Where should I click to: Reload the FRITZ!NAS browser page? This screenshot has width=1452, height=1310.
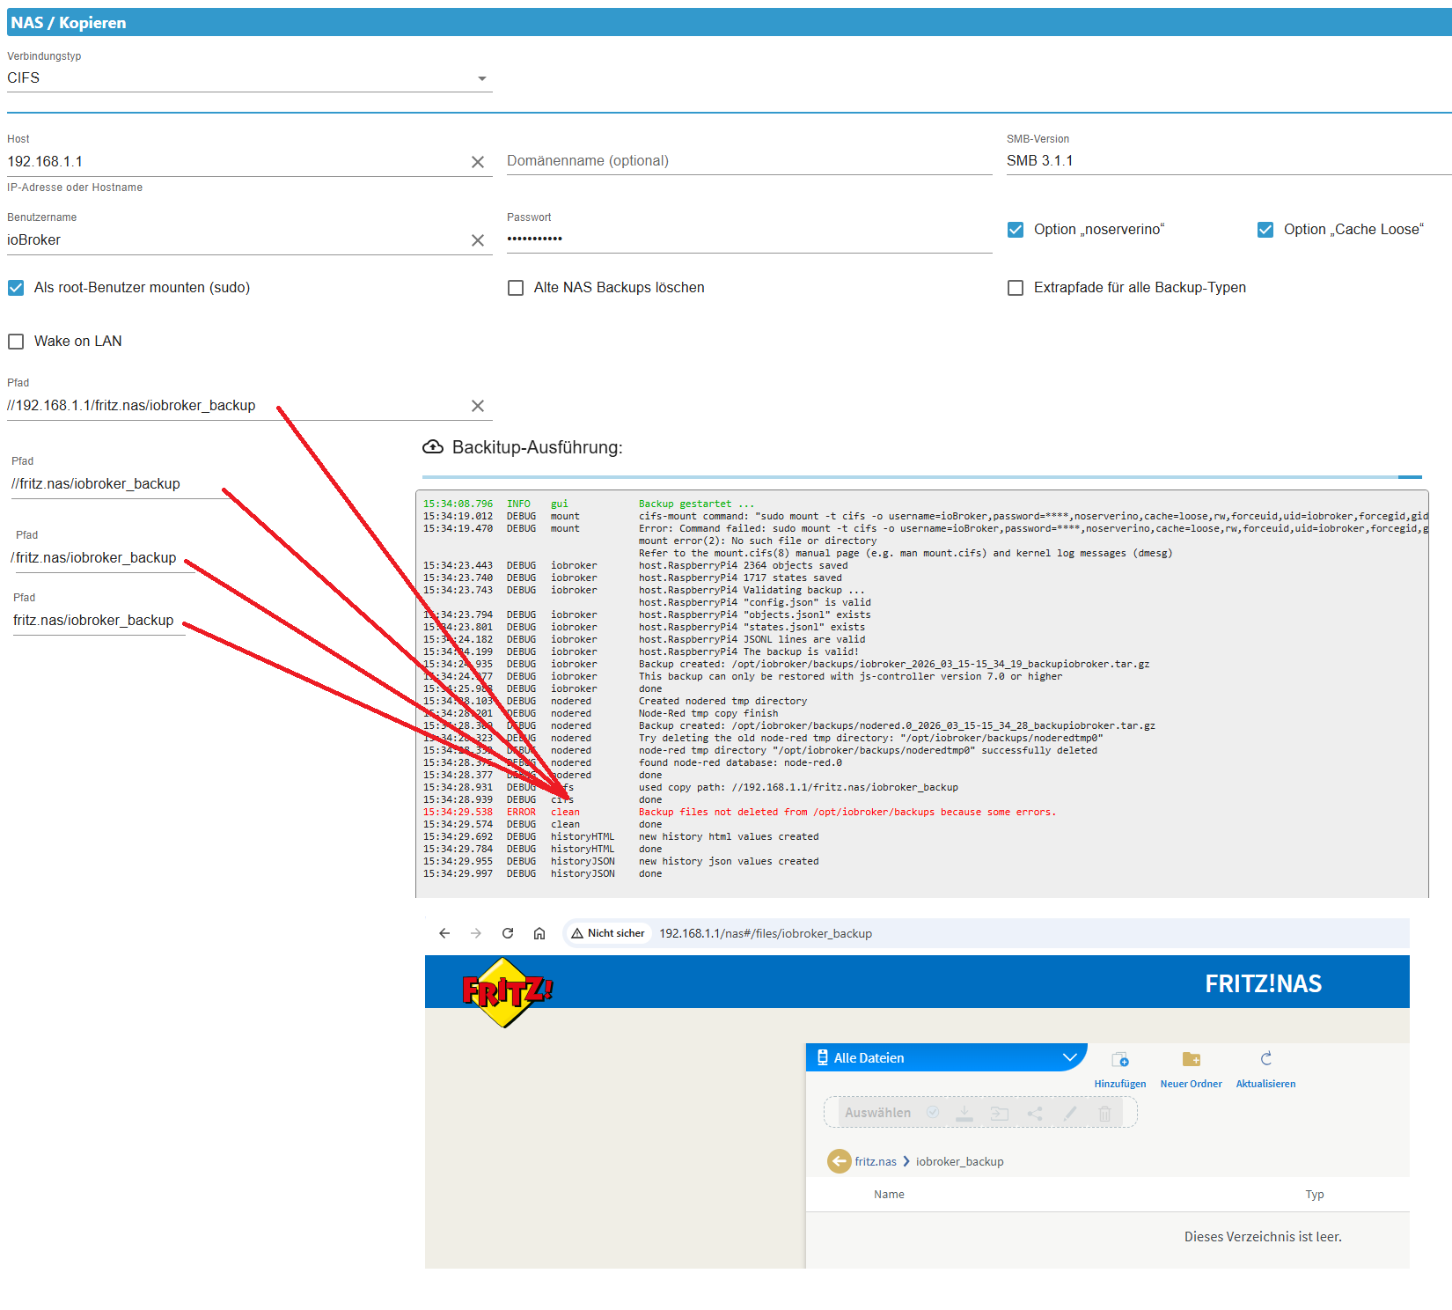coord(508,933)
